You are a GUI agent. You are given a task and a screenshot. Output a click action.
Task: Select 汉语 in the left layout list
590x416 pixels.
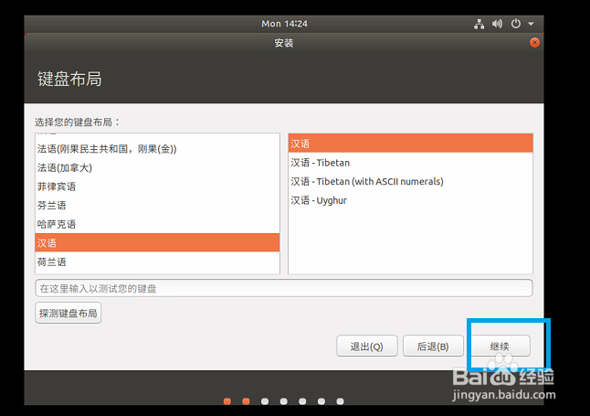pyautogui.click(x=157, y=242)
